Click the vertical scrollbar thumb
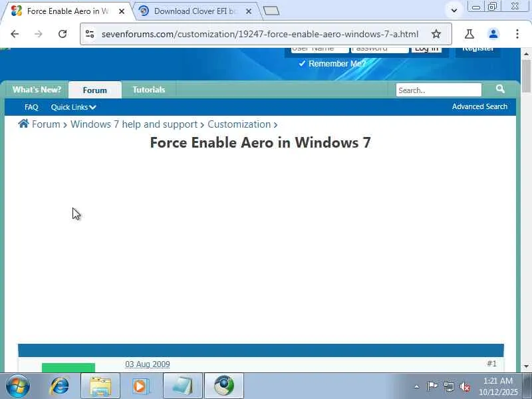Screen dimensions: 532x399 [x=526, y=76]
